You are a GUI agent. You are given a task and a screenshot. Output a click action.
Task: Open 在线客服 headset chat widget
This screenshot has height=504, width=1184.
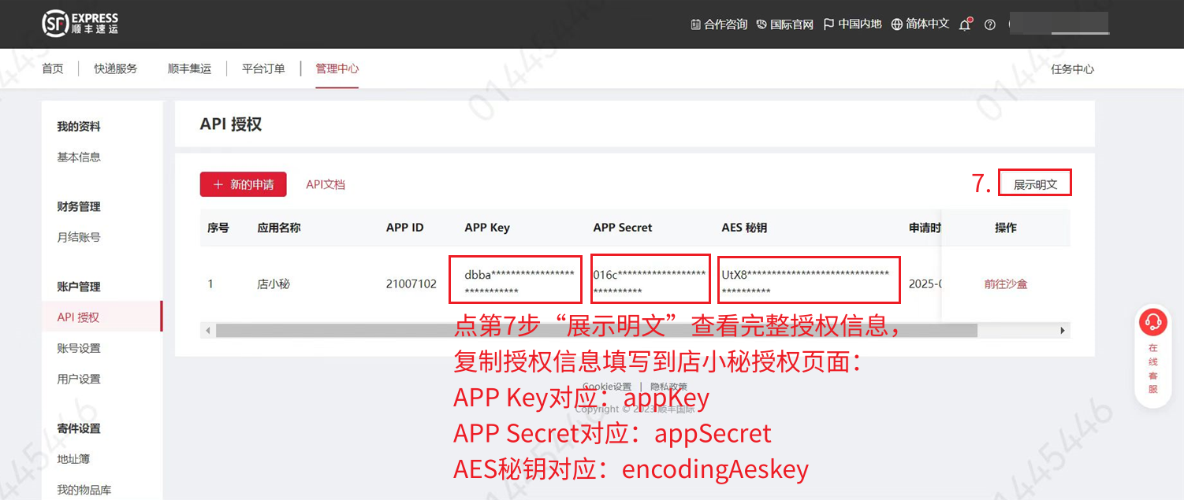pos(1153,357)
